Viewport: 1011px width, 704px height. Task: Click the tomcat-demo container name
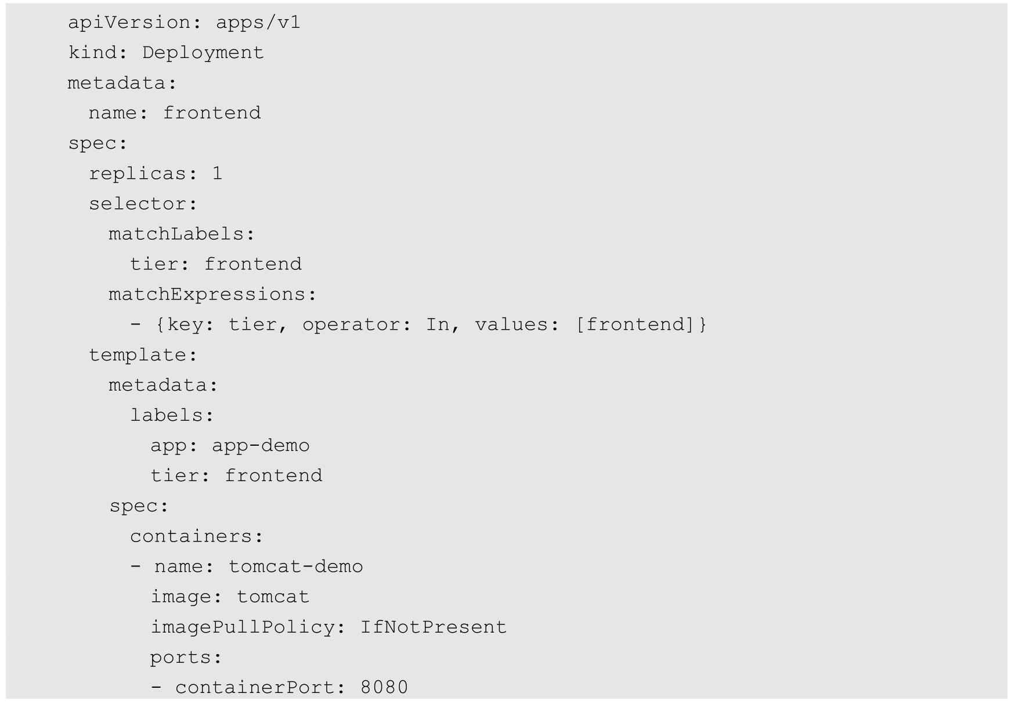click(295, 566)
